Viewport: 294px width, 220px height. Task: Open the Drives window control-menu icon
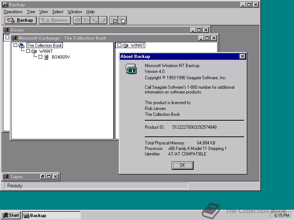(x=6, y=30)
